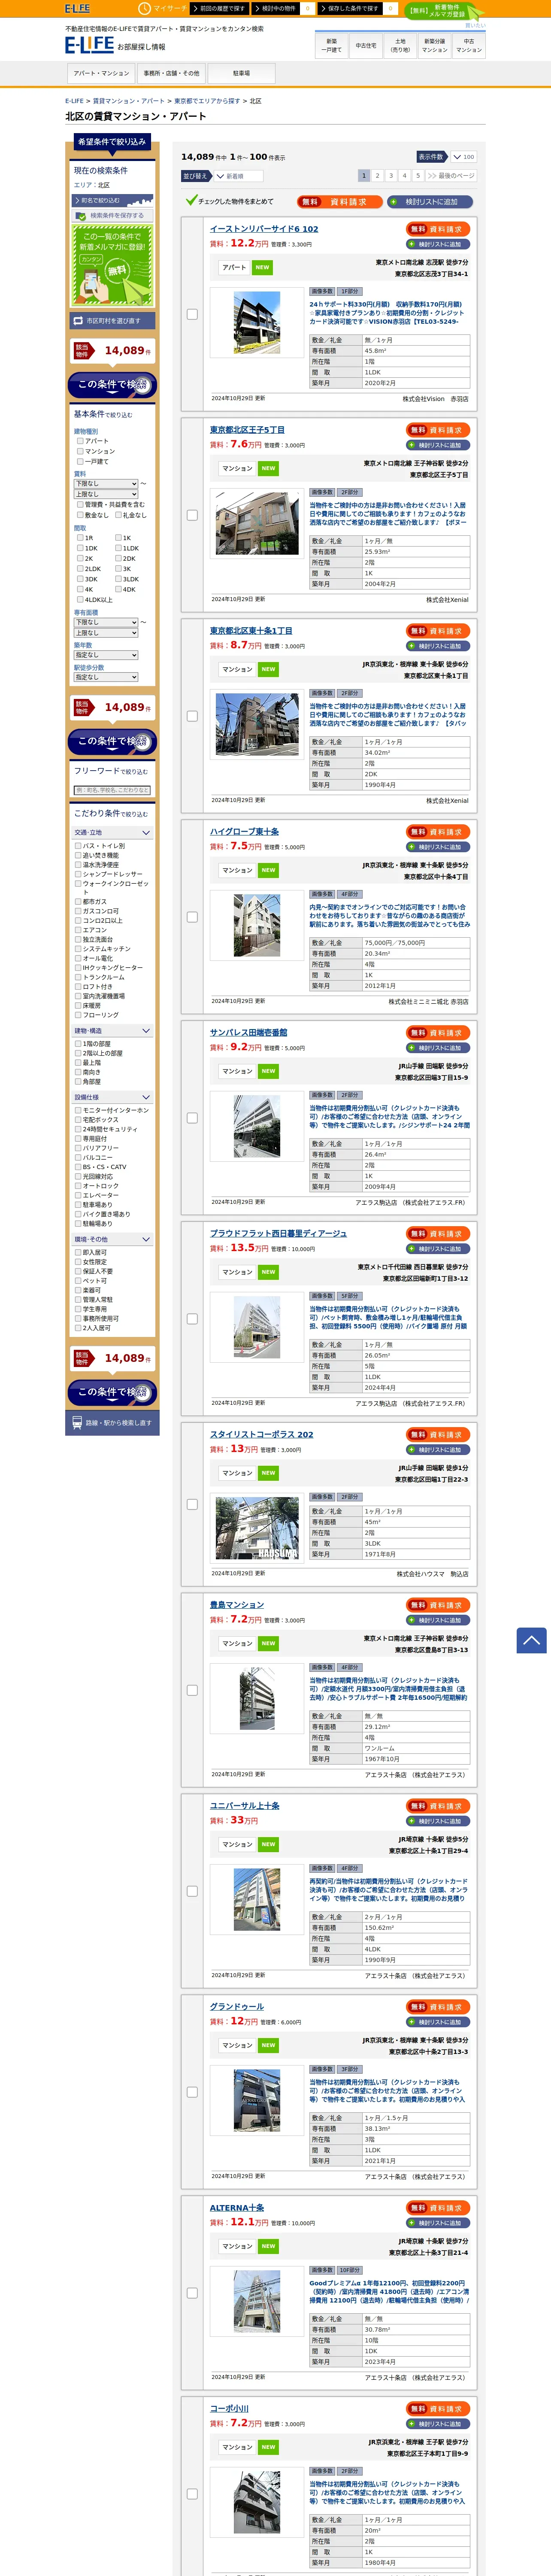Open the 賃料 上限なし dropdown
This screenshot has width=551, height=2576.
pos(105,494)
